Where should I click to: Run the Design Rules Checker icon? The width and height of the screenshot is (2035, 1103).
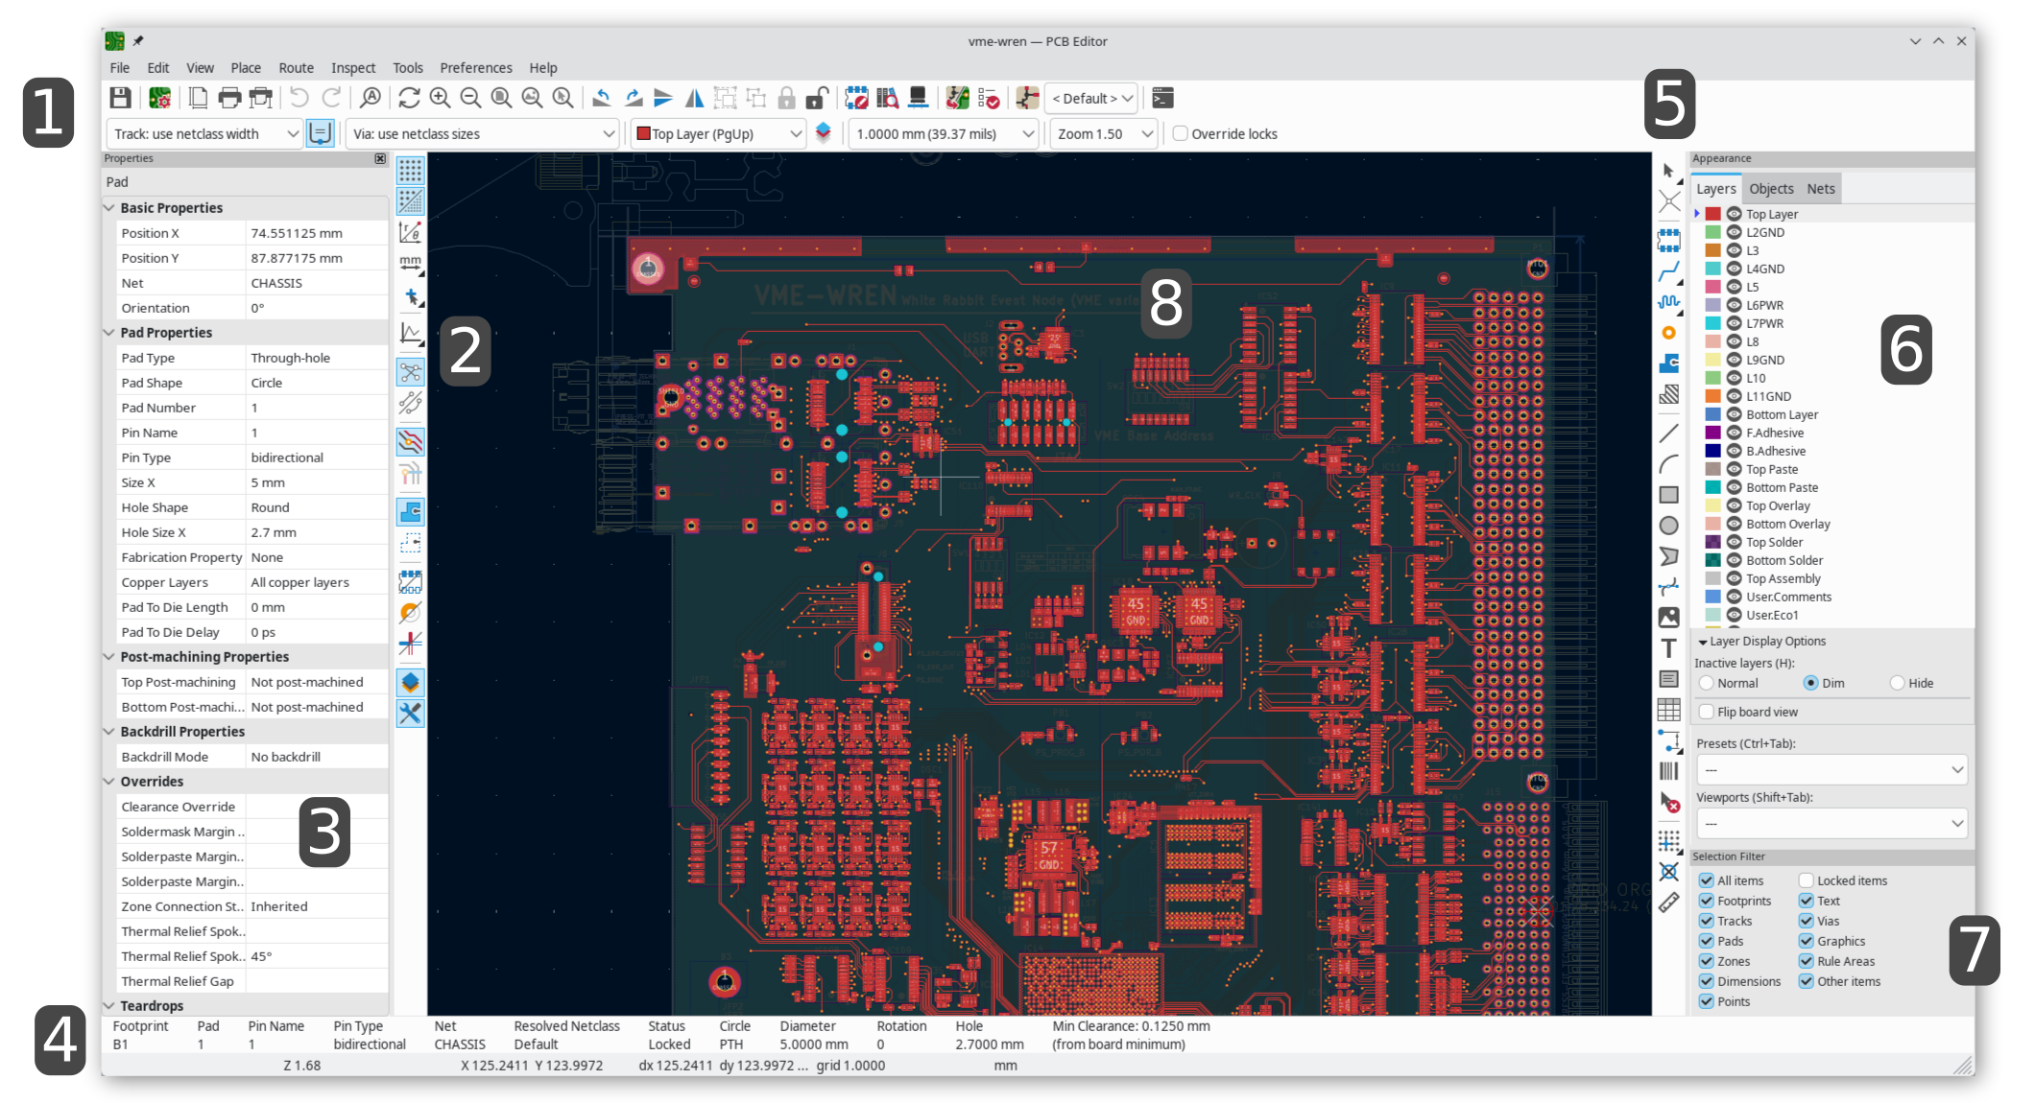click(987, 98)
